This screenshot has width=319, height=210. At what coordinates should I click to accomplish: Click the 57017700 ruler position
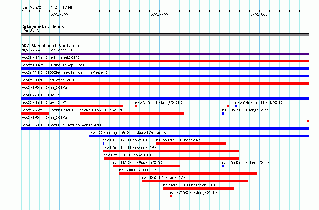point(159,14)
